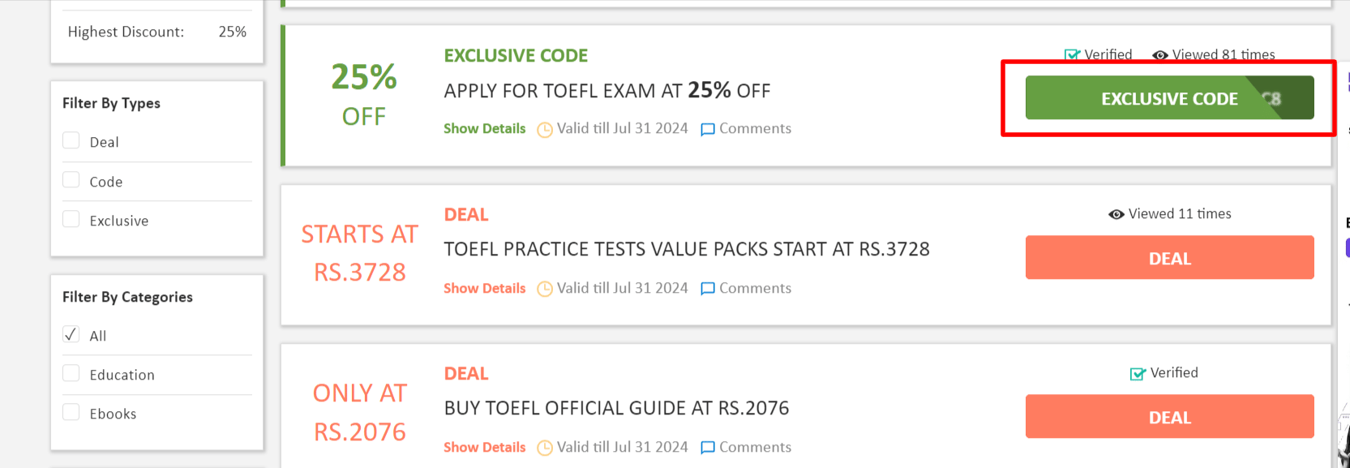
Task: Click the comments bubble on the practice tests deal
Action: [x=708, y=288]
